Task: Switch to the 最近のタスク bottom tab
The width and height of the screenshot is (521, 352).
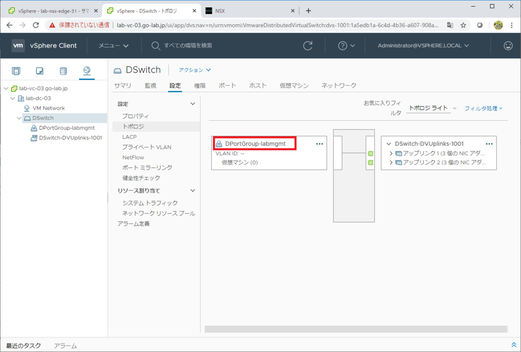Action: click(x=23, y=346)
